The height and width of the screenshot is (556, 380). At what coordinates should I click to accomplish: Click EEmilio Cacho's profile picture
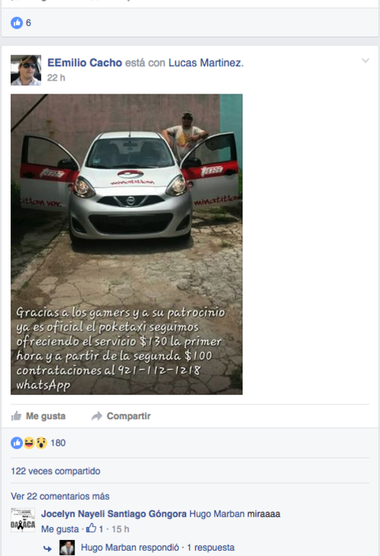tap(26, 70)
